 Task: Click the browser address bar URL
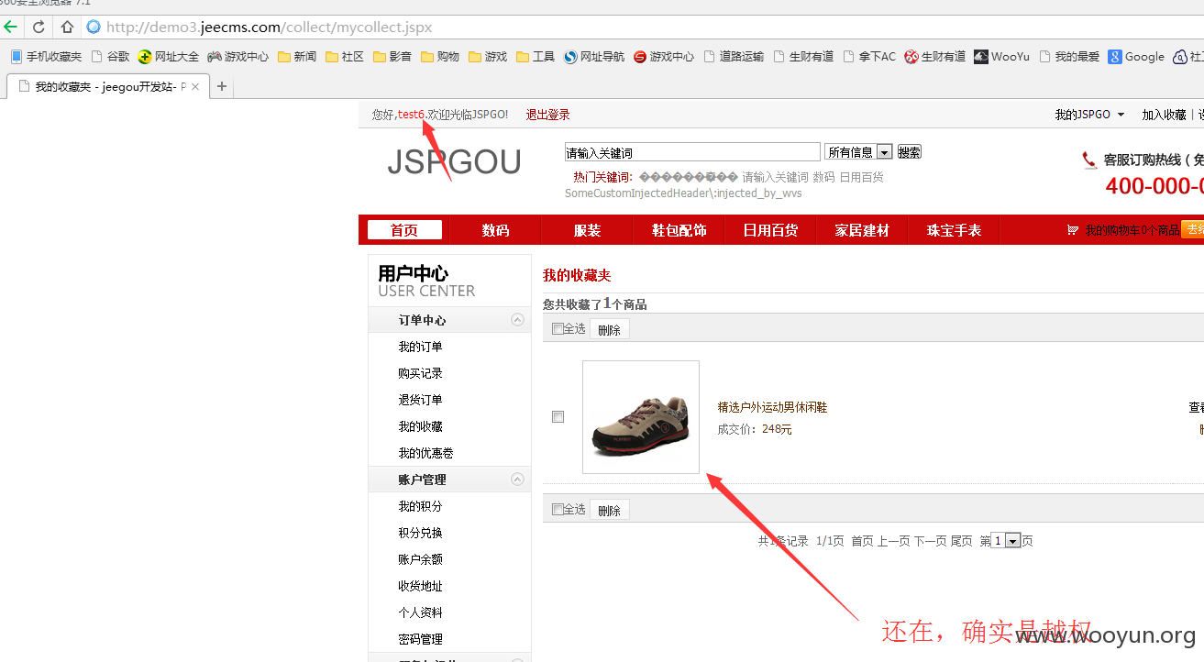[x=269, y=28]
